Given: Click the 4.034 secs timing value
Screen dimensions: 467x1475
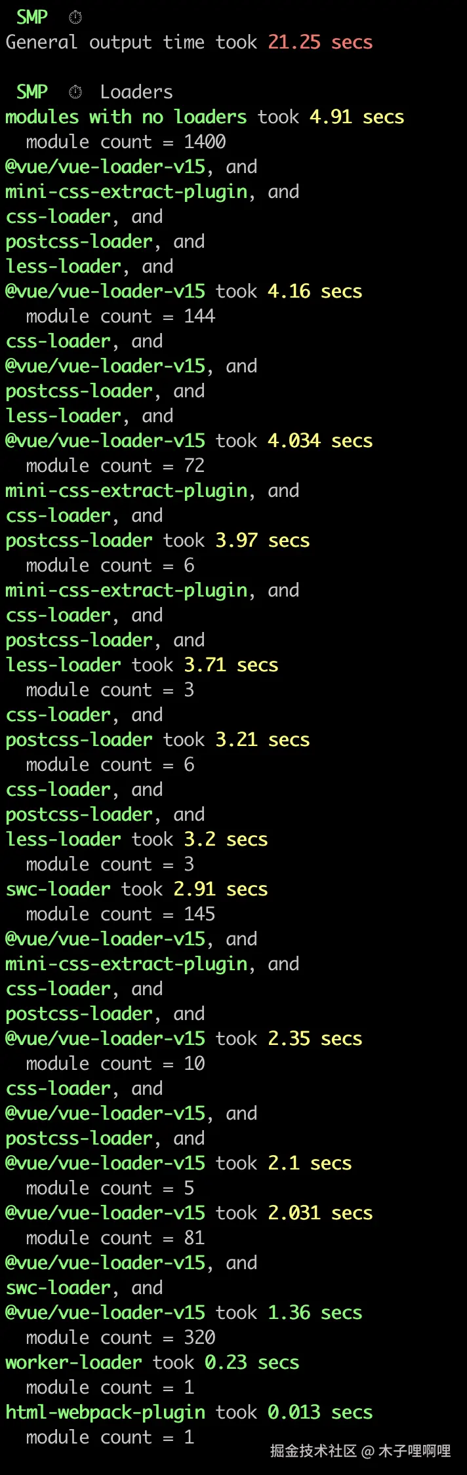Looking at the screenshot, I should (320, 441).
